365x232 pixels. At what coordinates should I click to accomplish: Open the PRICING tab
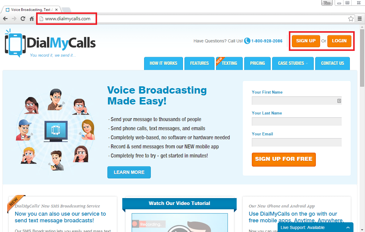258,63
